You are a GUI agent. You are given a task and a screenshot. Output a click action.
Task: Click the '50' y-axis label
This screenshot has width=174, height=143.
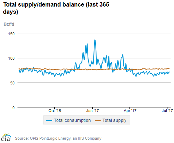coord(12,83)
